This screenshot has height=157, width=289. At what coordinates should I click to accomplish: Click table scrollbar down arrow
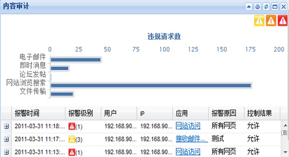click(285, 152)
